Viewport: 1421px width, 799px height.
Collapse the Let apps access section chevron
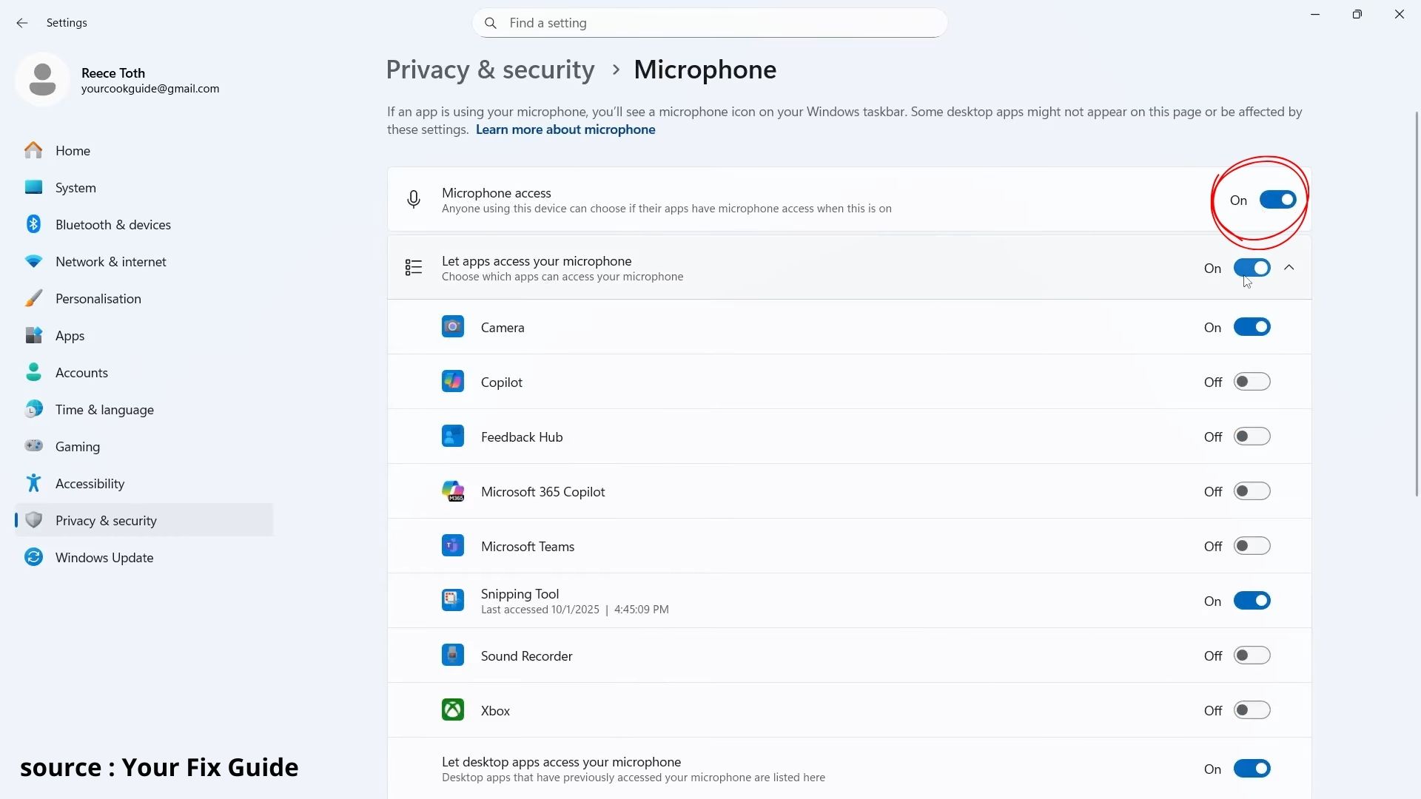click(1289, 268)
